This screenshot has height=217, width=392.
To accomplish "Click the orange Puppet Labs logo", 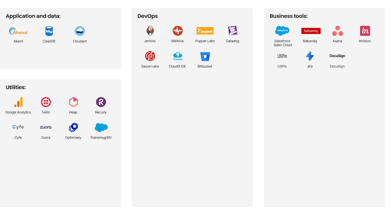I will (205, 31).
